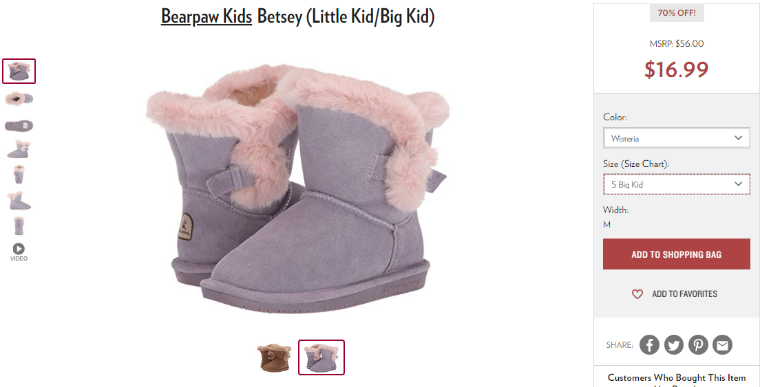This screenshot has height=387, width=760.
Task: Share product via email envelope icon
Action: (722, 345)
